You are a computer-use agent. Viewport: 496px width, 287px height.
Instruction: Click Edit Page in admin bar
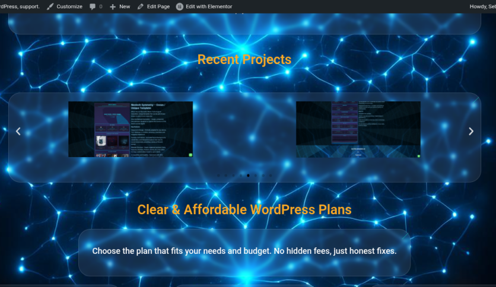pos(154,7)
